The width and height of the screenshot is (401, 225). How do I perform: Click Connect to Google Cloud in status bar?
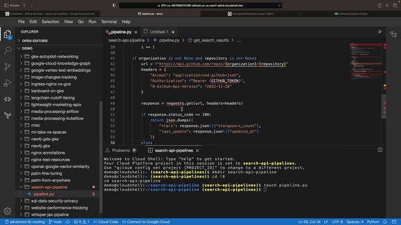coord(146,222)
